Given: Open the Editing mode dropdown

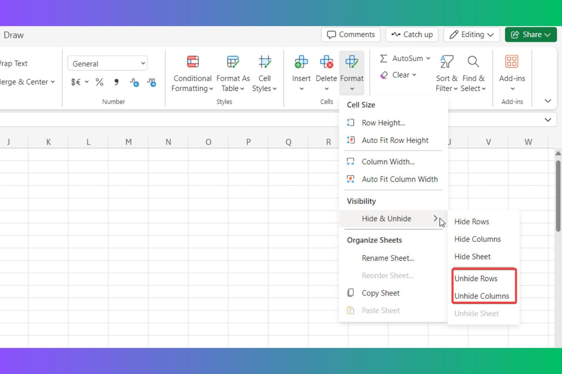Looking at the screenshot, I should 471,35.
